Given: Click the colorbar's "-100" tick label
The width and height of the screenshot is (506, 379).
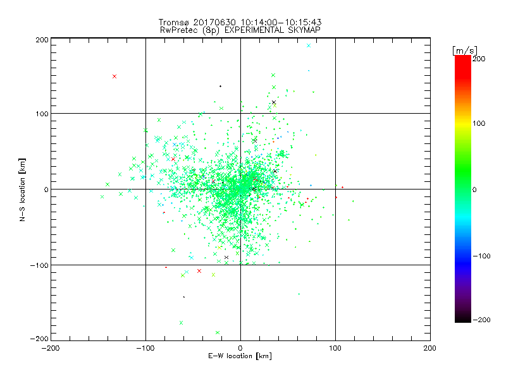Looking at the screenshot, I should point(481,256).
